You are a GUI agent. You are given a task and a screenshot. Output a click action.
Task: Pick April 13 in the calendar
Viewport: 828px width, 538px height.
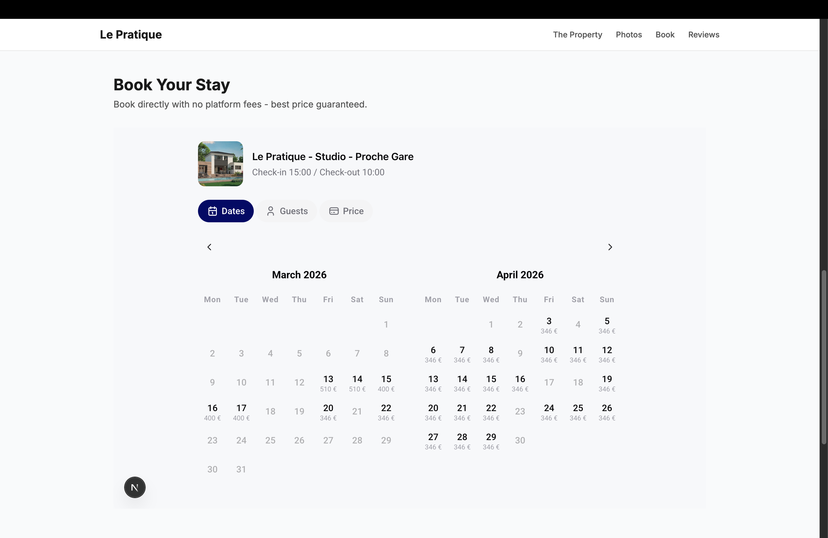[x=433, y=383]
